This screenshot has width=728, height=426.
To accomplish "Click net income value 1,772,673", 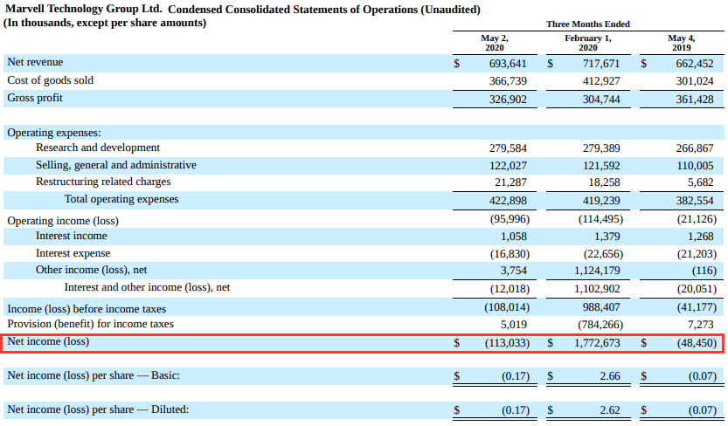I will pos(597,343).
